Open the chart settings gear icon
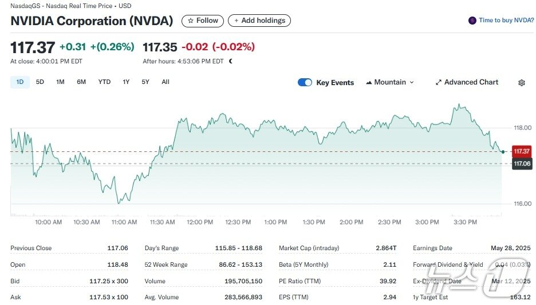Screen dimensions: 536x305 [x=521, y=83]
